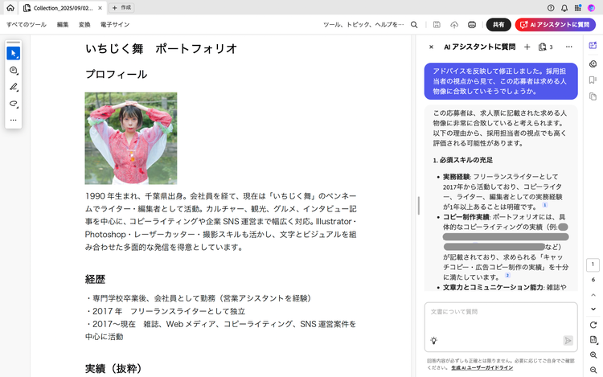Click the lightbulb suggestions icon
Viewport: 603px width, 377px height.
pos(434,340)
